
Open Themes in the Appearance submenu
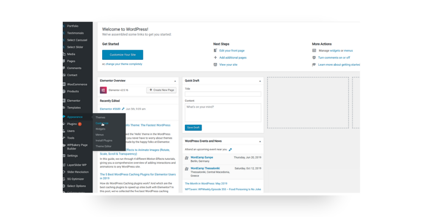click(x=100, y=117)
